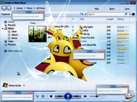Image resolution: width=137 pixels, height=102 pixels.
Task: Click the playback seek bar
Action: pyautogui.click(x=68, y=91)
